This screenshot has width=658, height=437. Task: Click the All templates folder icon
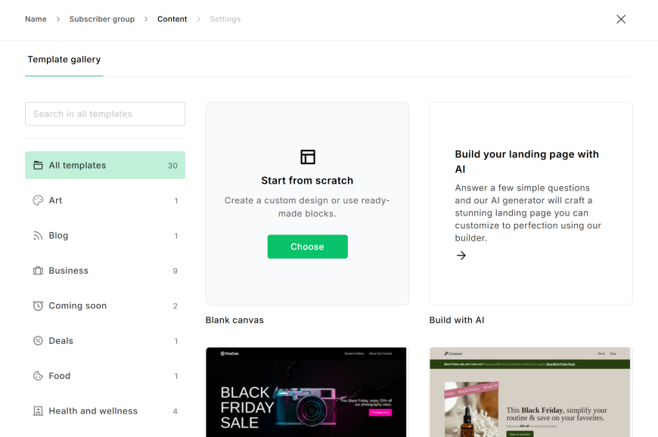(x=38, y=166)
